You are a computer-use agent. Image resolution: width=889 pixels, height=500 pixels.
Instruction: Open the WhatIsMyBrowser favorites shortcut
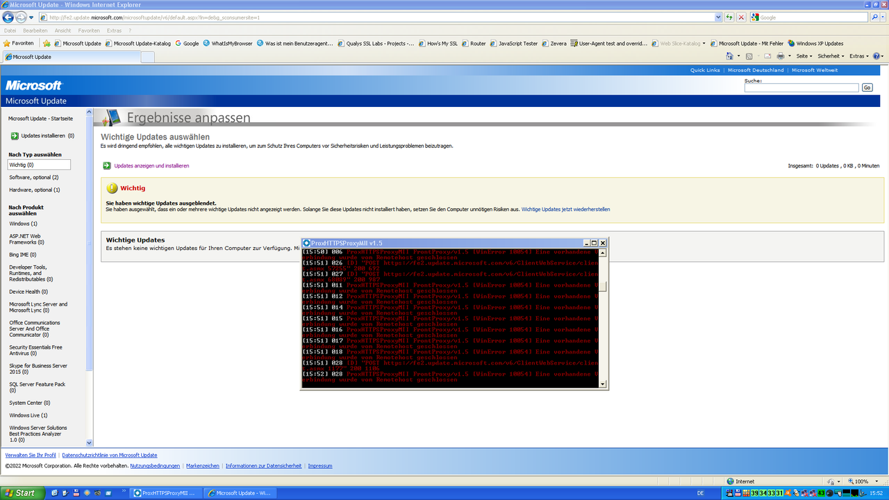[228, 43]
